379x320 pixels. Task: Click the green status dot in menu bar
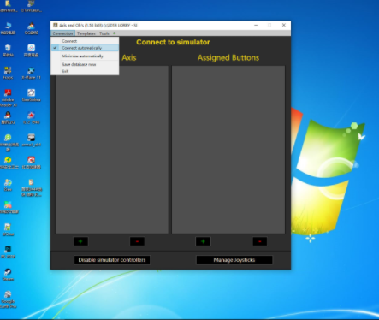click(x=115, y=33)
